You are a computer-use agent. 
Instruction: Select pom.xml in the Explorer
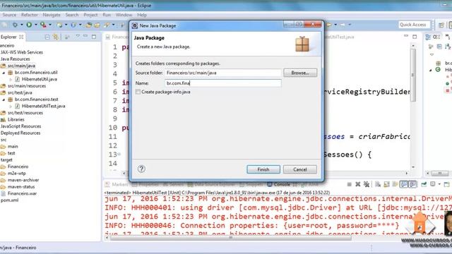9,200
